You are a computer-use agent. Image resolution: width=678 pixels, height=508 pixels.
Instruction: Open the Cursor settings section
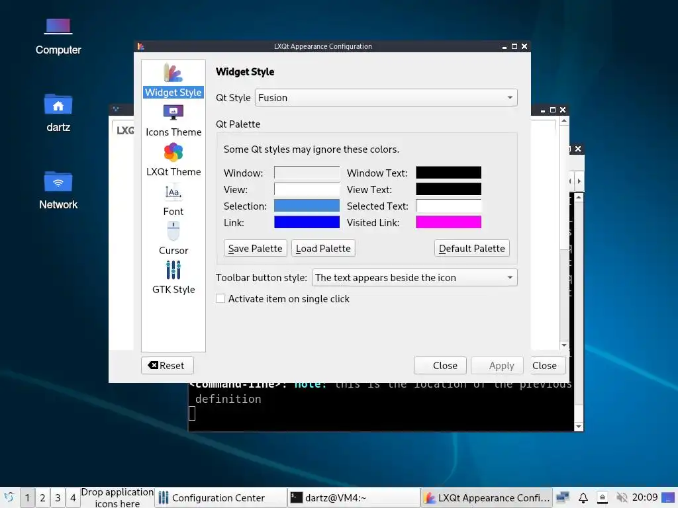[173, 239]
